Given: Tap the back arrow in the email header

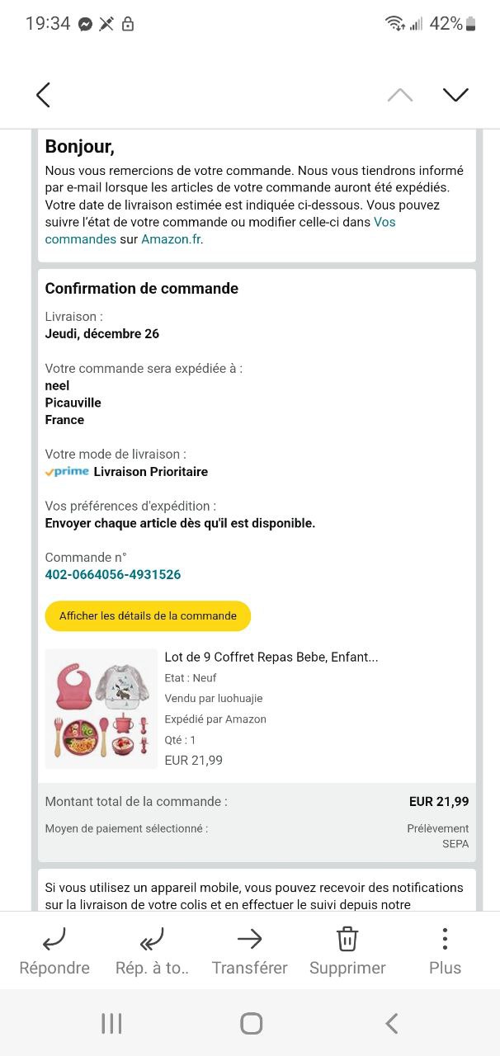Looking at the screenshot, I should coord(43,95).
